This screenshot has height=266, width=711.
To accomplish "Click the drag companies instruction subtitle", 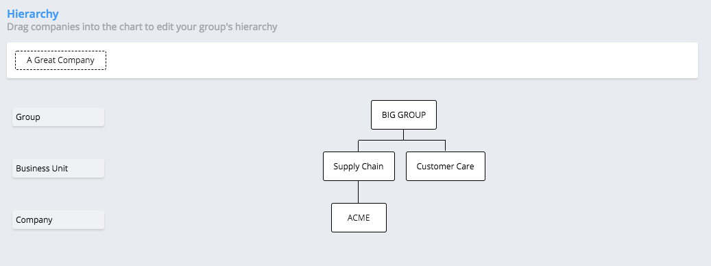I will tap(142, 27).
